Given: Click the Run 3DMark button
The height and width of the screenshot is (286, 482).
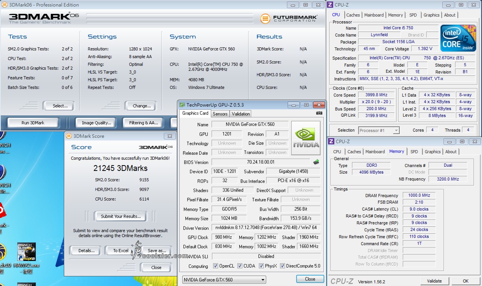Looking at the screenshot, I should 33,123.
